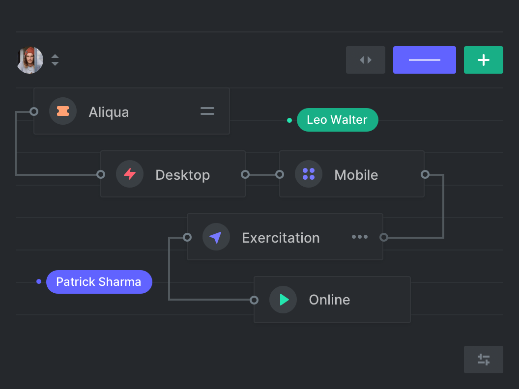Select the Leo Walter label

click(x=337, y=120)
